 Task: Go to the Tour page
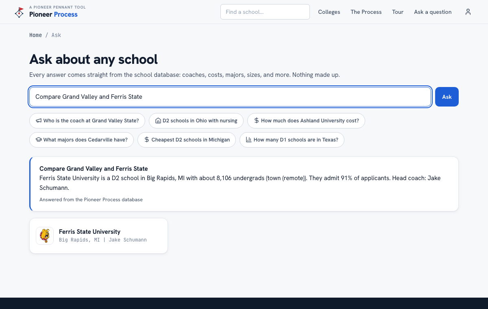point(398,12)
